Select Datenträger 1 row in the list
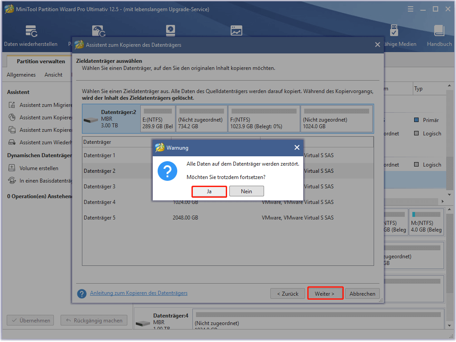 click(228, 155)
